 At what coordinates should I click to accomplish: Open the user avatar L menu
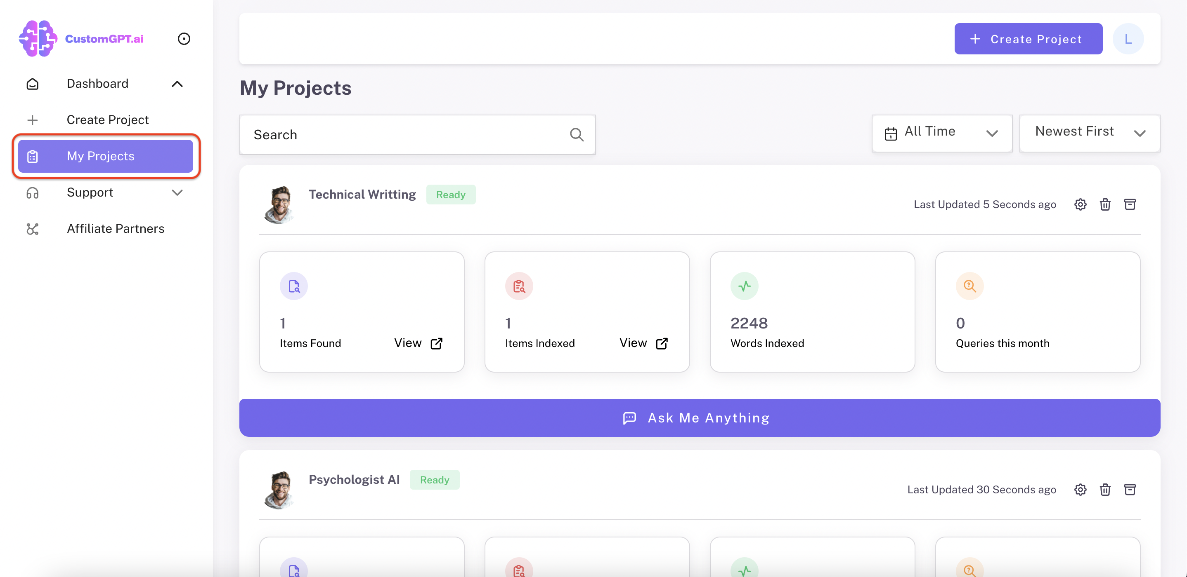coord(1128,39)
